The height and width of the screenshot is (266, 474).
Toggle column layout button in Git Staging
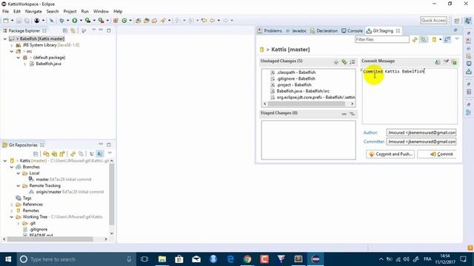pyautogui.click(x=447, y=39)
